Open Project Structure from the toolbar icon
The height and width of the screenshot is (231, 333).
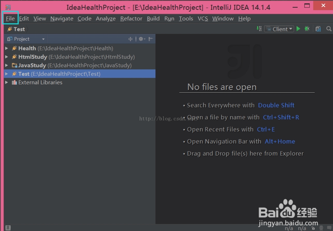point(318,29)
